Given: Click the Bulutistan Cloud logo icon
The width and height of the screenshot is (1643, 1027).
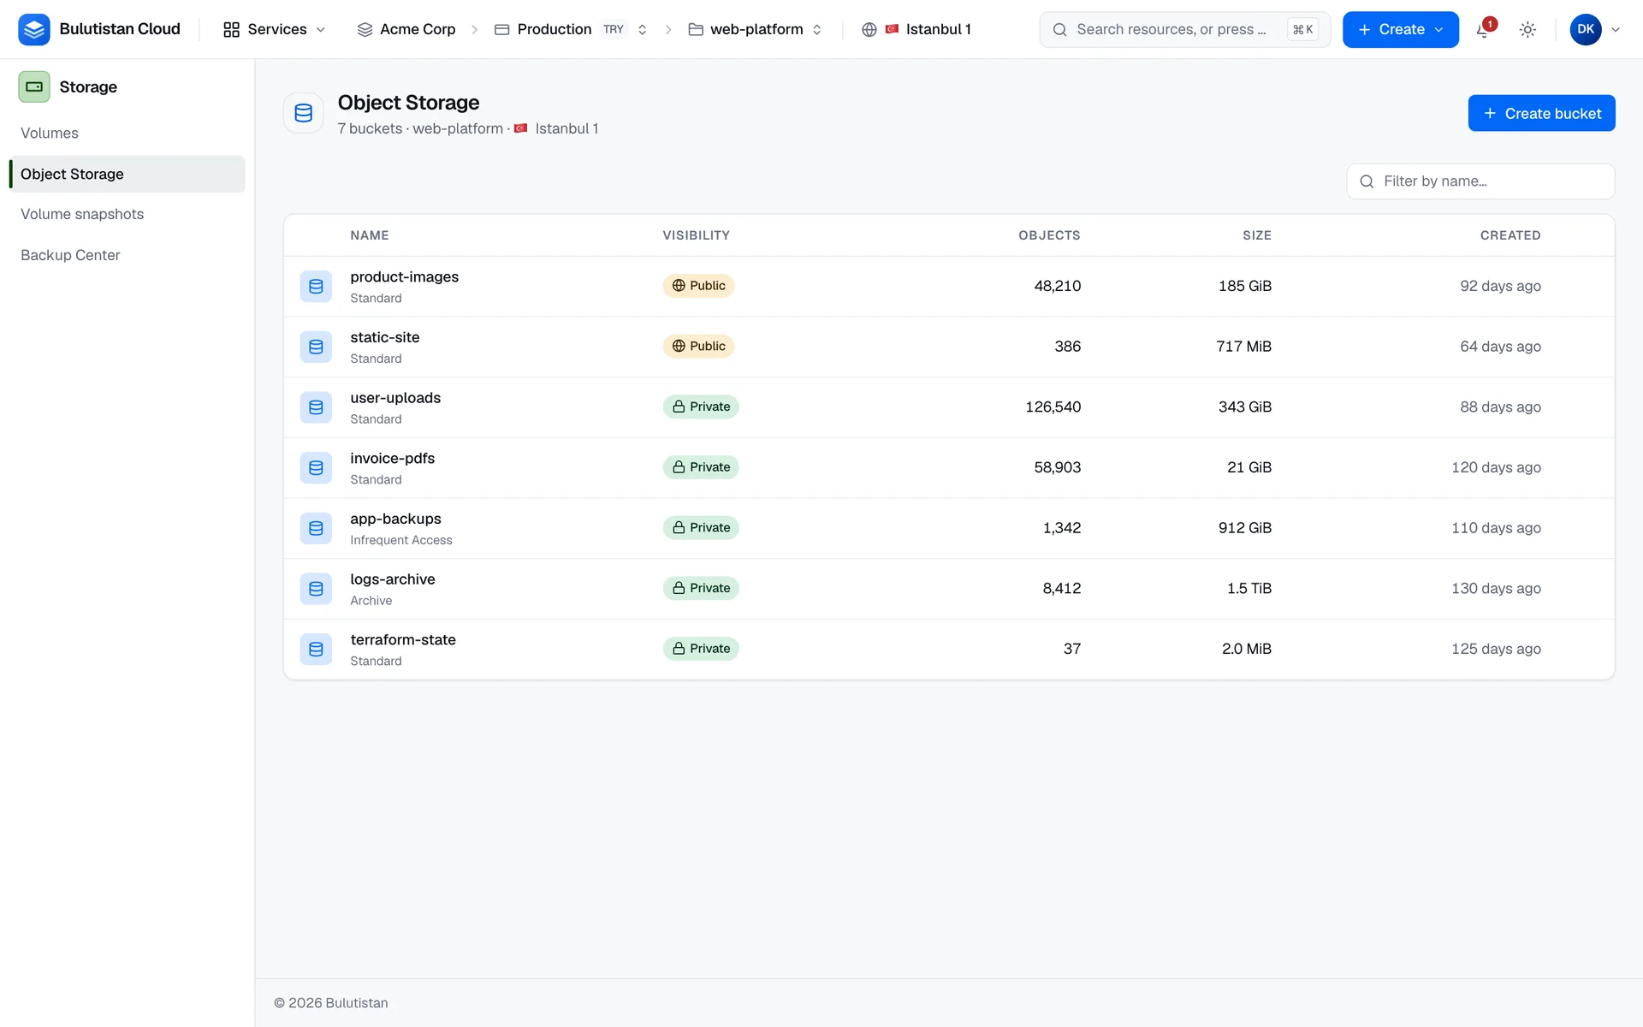Looking at the screenshot, I should pyautogui.click(x=34, y=29).
